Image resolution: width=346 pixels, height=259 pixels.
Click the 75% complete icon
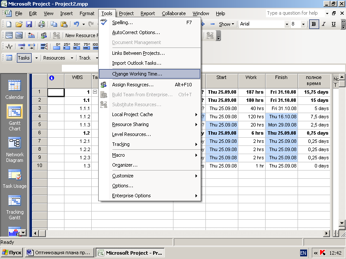(86, 46)
